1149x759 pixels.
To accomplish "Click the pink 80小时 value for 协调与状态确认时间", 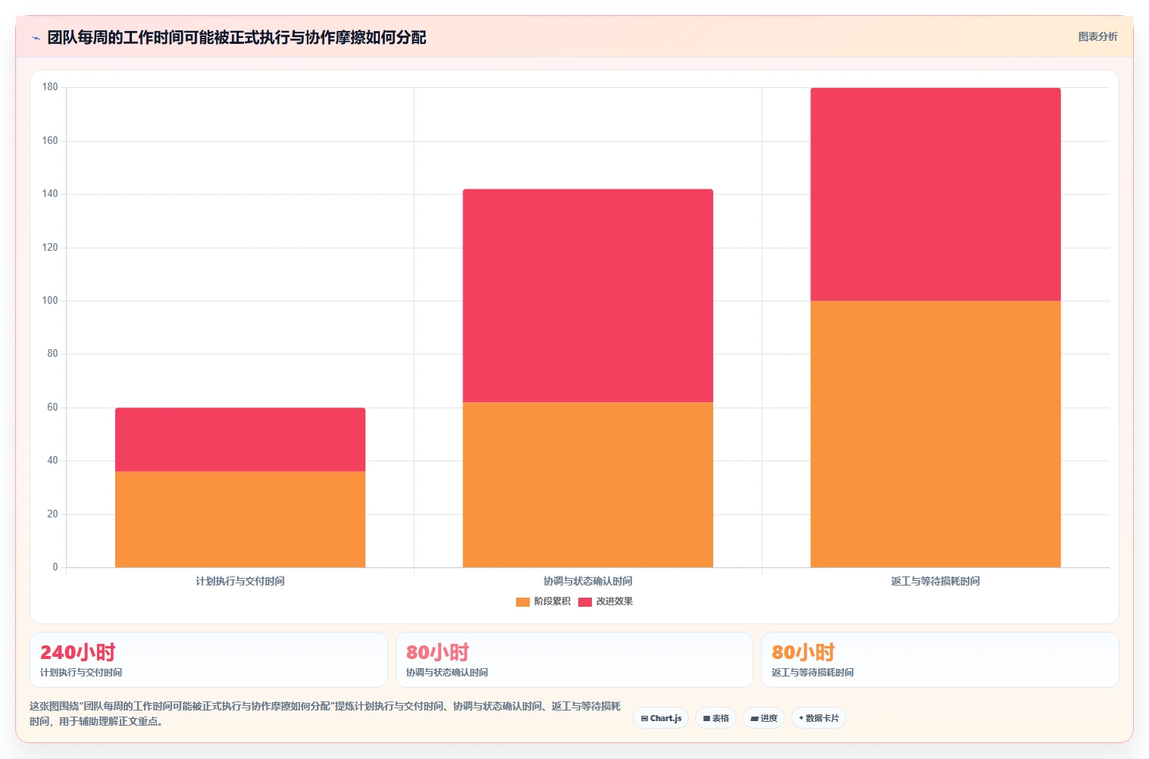I will point(437,652).
